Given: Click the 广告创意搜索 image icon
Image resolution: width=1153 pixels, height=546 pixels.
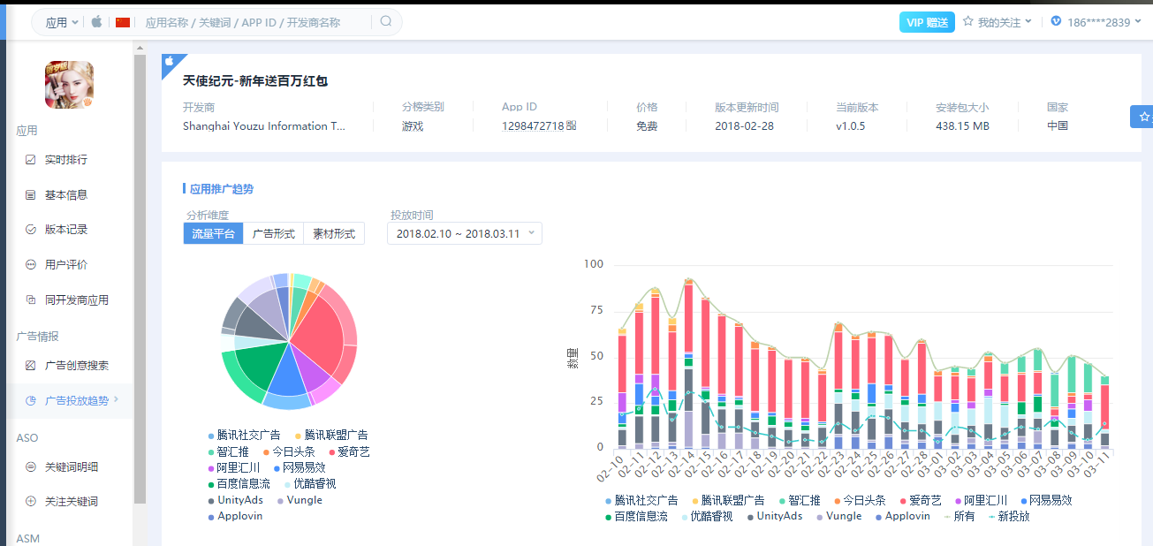Looking at the screenshot, I should coord(31,366).
